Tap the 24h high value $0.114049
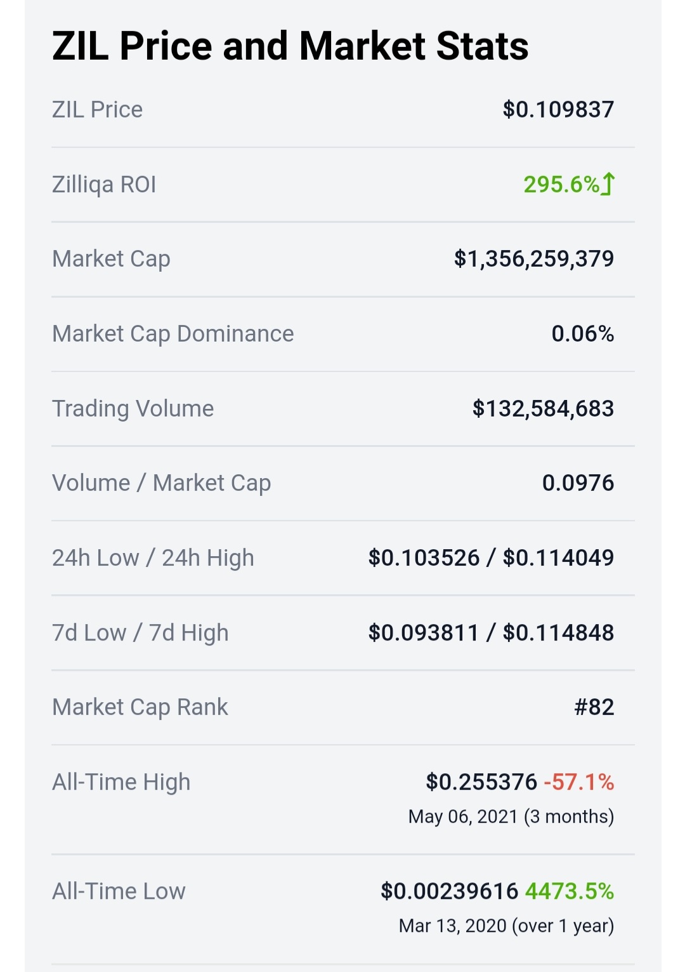685x972 pixels. click(x=558, y=557)
